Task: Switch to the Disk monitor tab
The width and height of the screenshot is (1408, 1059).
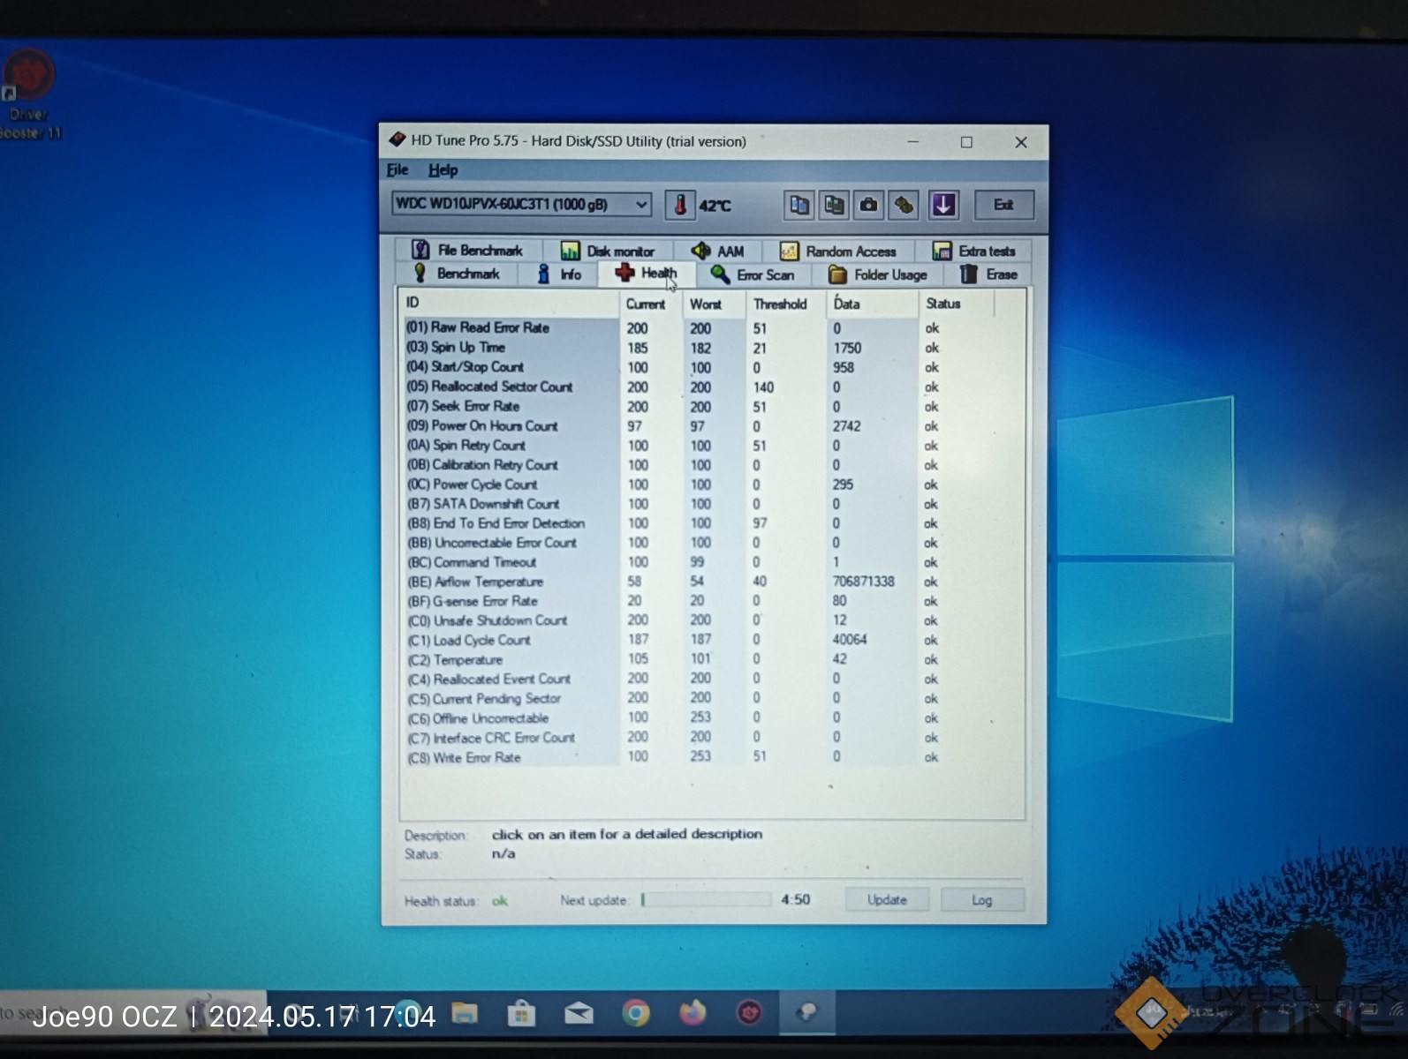Action: pos(608,252)
